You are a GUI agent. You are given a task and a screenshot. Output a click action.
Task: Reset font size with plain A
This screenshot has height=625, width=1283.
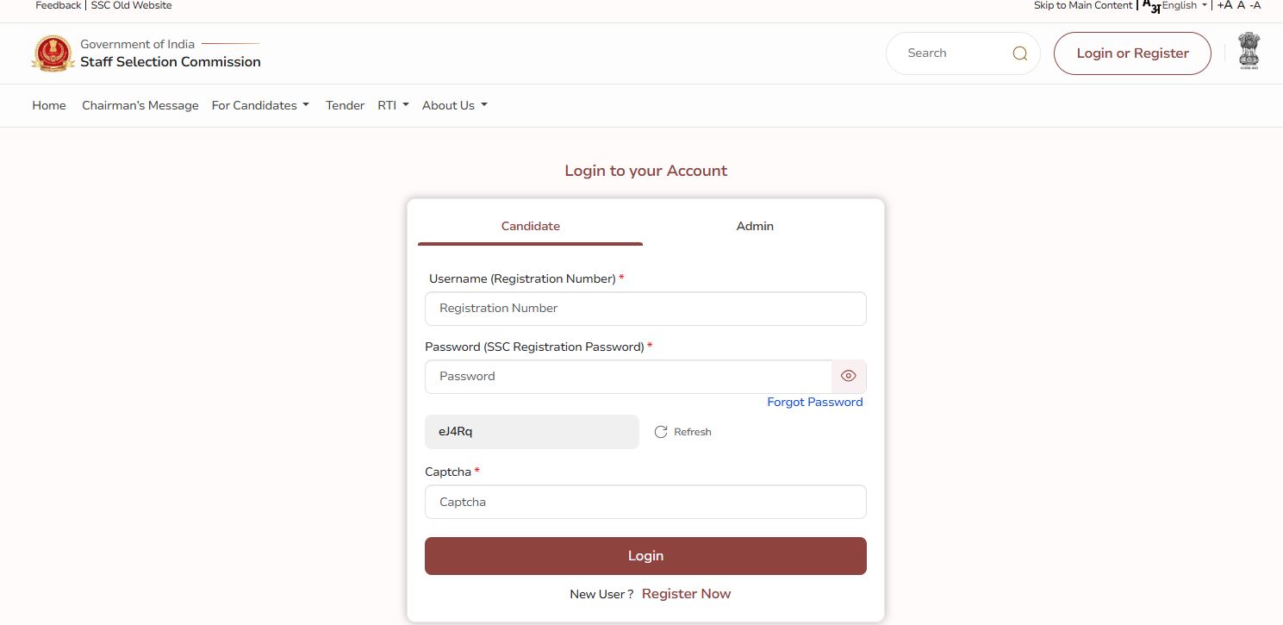click(1241, 5)
